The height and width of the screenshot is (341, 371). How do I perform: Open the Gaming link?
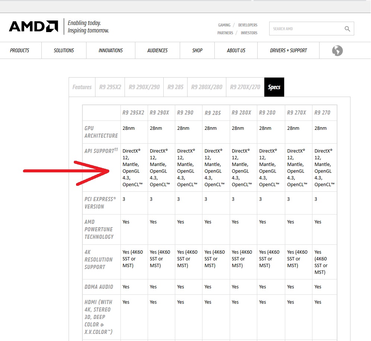pyautogui.click(x=224, y=25)
